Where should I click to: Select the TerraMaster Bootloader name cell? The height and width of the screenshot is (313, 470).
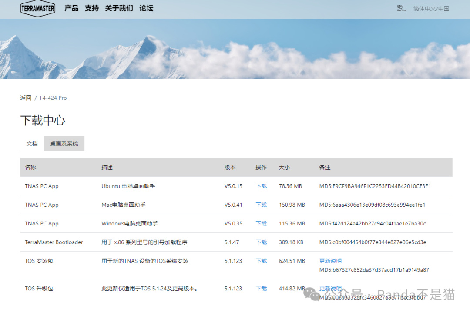click(54, 242)
